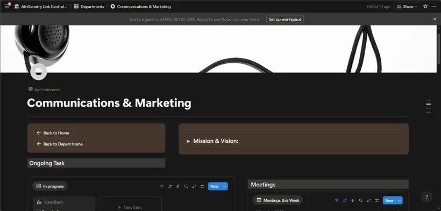Open New dropdown arrow in Meetings database
This screenshot has height=211, width=441.
[400, 201]
